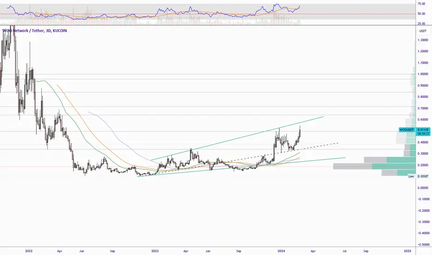
Task: Click the 25.00 RSI scale label
Action: click(x=421, y=24)
